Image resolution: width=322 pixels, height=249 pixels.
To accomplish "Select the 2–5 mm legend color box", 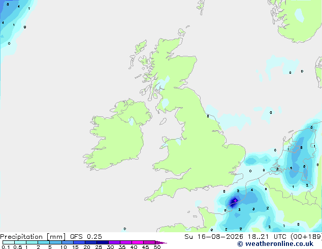I will click(44, 242).
